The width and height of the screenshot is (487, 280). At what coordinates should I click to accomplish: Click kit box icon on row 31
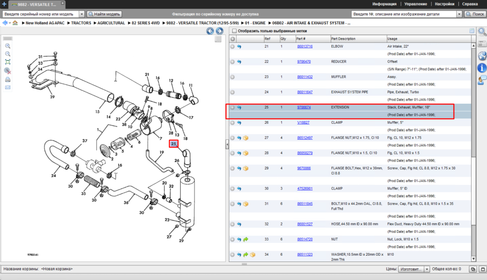tap(245, 204)
